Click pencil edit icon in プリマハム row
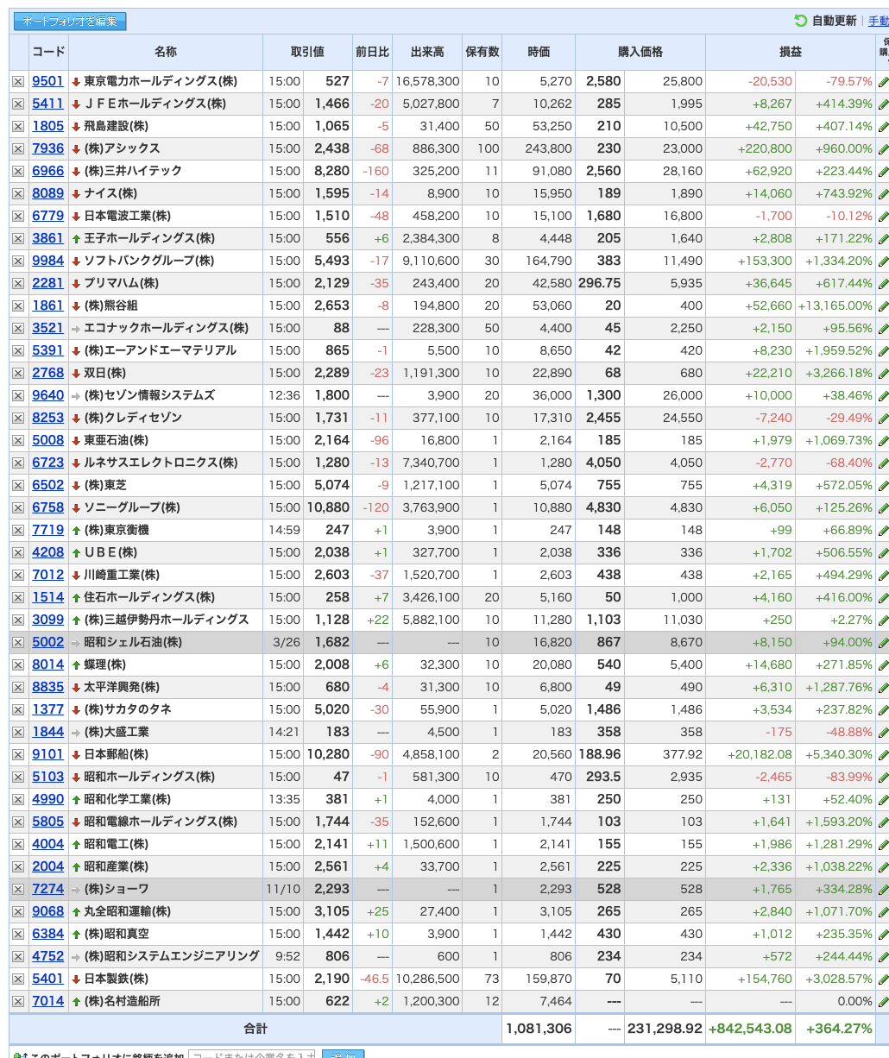The height and width of the screenshot is (1058, 889). (883, 284)
